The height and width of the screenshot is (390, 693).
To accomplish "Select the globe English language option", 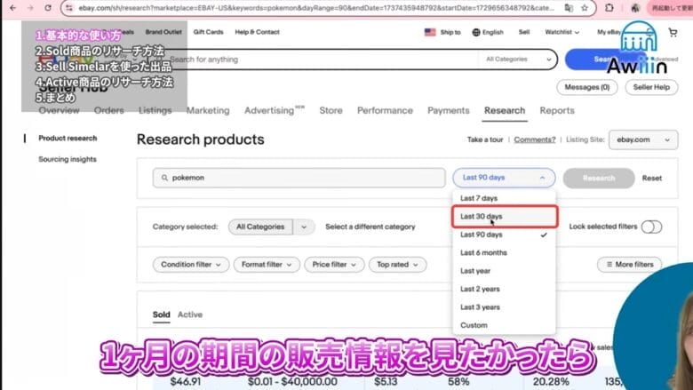I will (488, 32).
